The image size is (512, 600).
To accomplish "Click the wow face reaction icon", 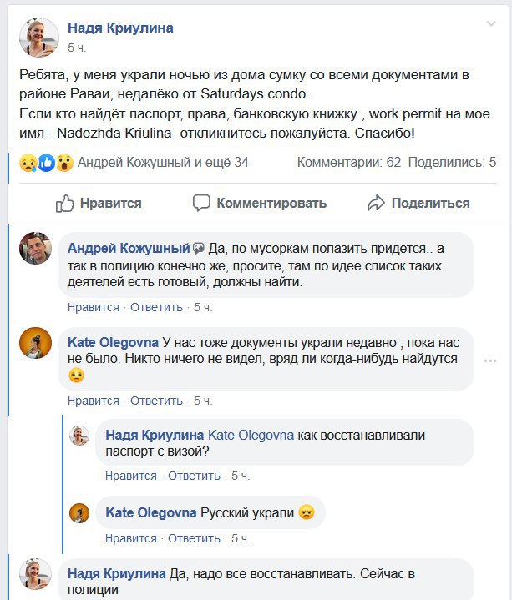I will coord(63,163).
